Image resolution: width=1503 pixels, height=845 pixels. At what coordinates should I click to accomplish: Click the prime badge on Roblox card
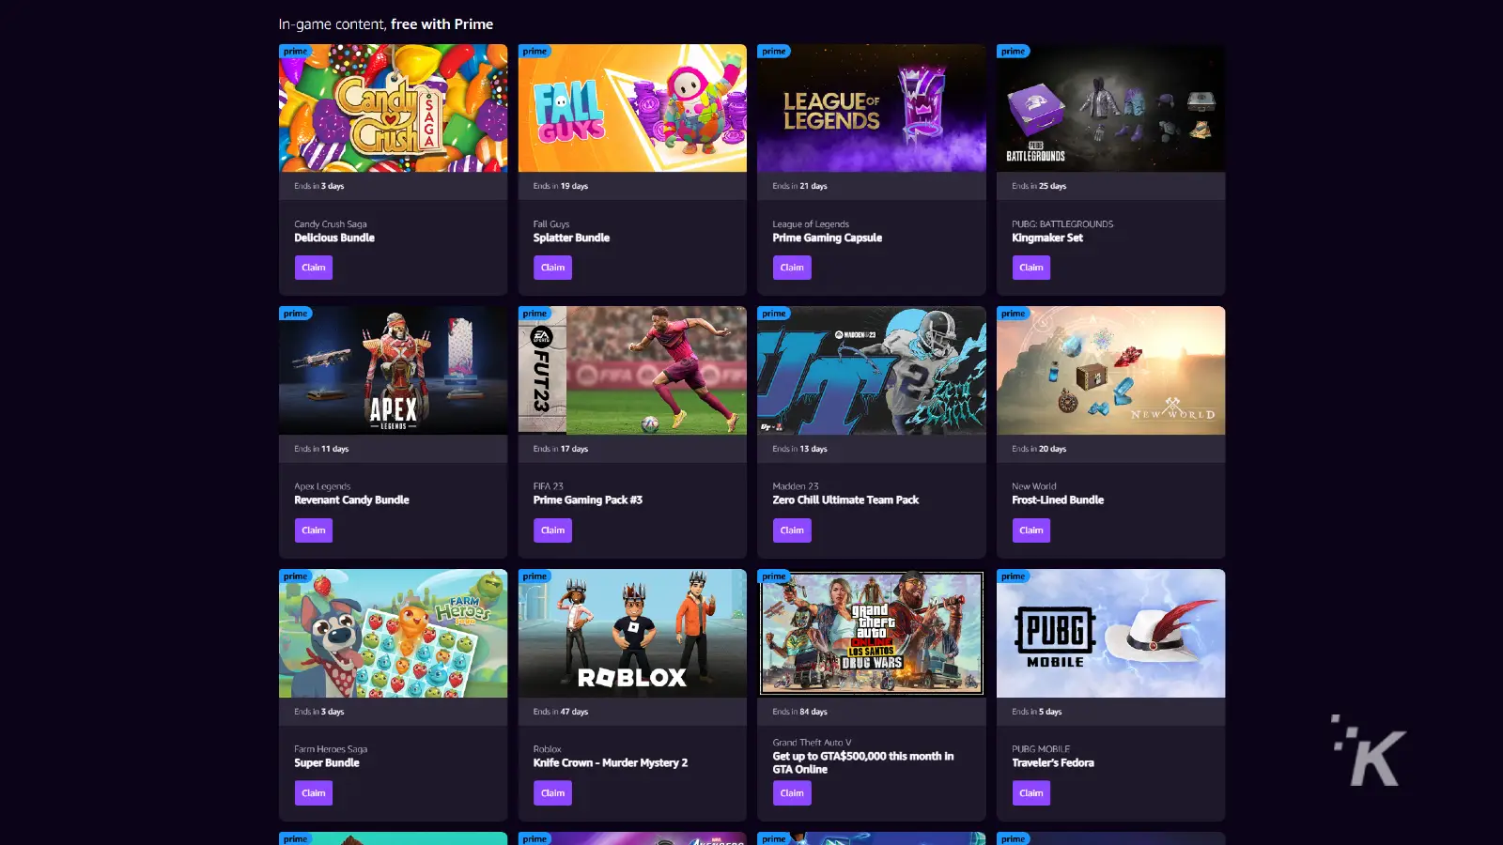tap(535, 576)
